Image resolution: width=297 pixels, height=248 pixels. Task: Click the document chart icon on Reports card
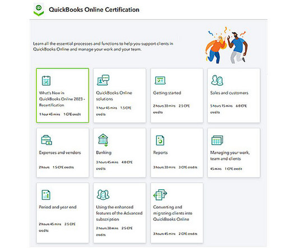click(x=160, y=140)
